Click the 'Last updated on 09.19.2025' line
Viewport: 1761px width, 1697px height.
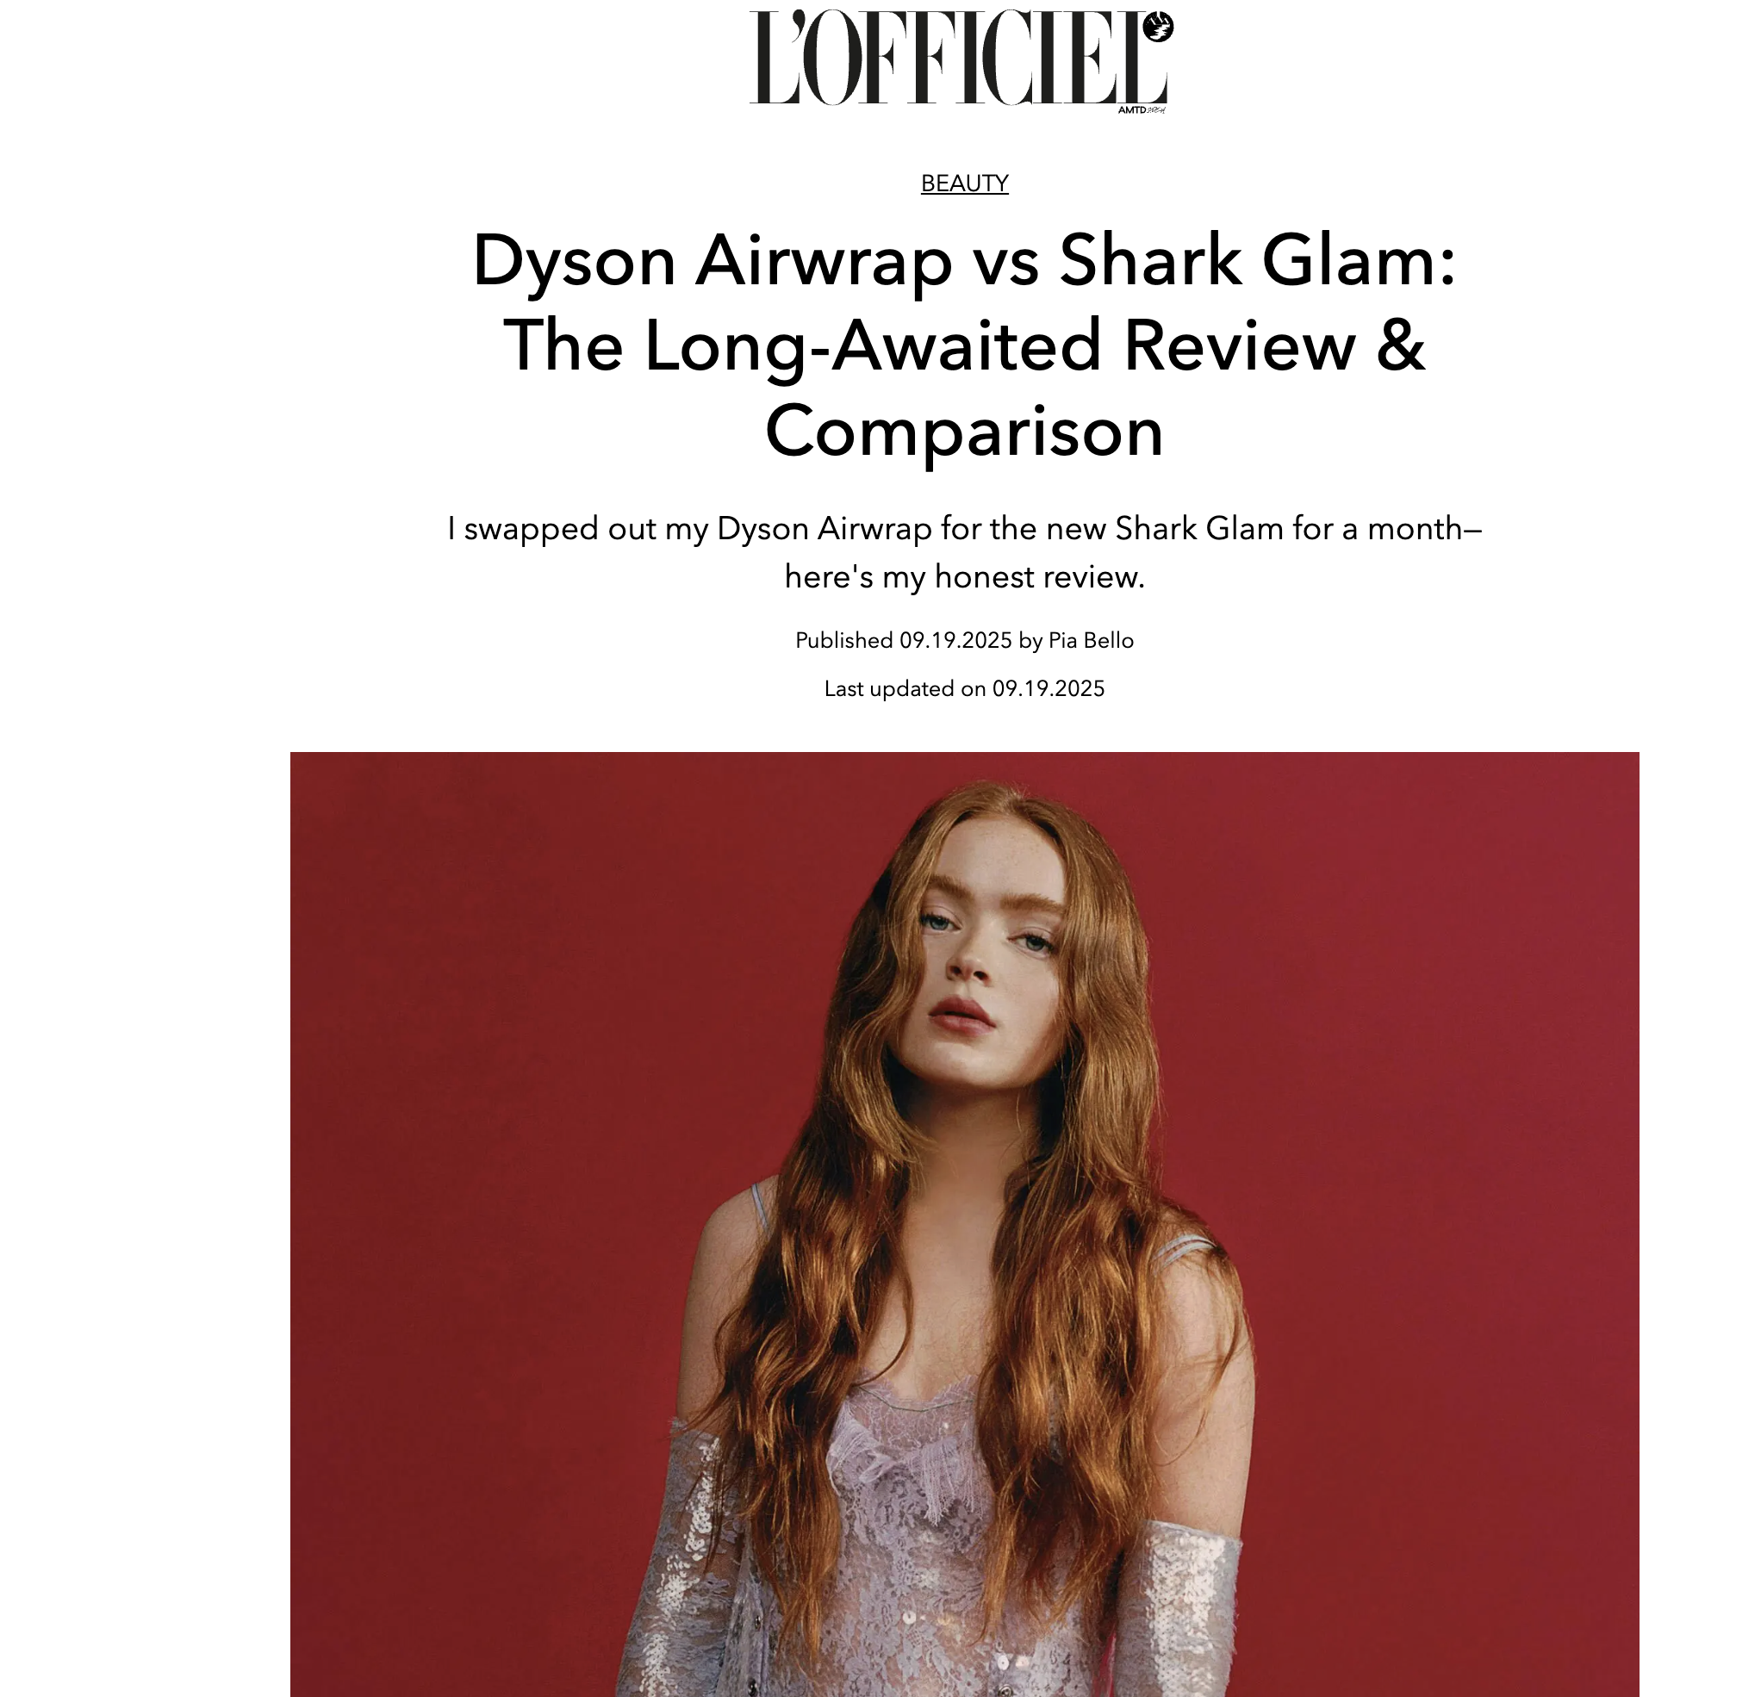coord(964,689)
